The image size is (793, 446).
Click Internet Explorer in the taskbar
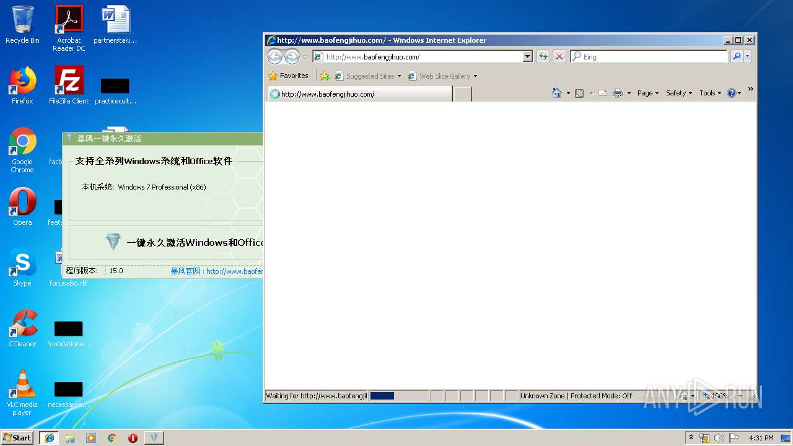[x=50, y=437]
